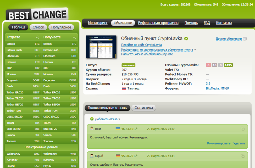Click the user avatar icon next to Юрий
Viewport: 255px width, 168px height.
coord(92,156)
